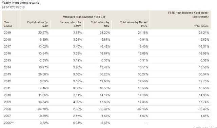The height and width of the screenshot is (128, 217).
Task: Click the 'Year ended' column header
Action: (x=8, y=24)
